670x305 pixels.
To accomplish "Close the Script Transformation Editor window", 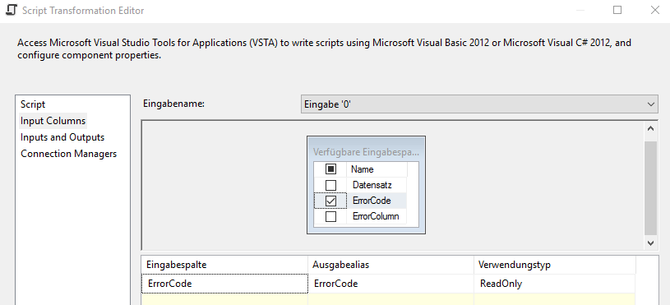I will click(x=654, y=10).
